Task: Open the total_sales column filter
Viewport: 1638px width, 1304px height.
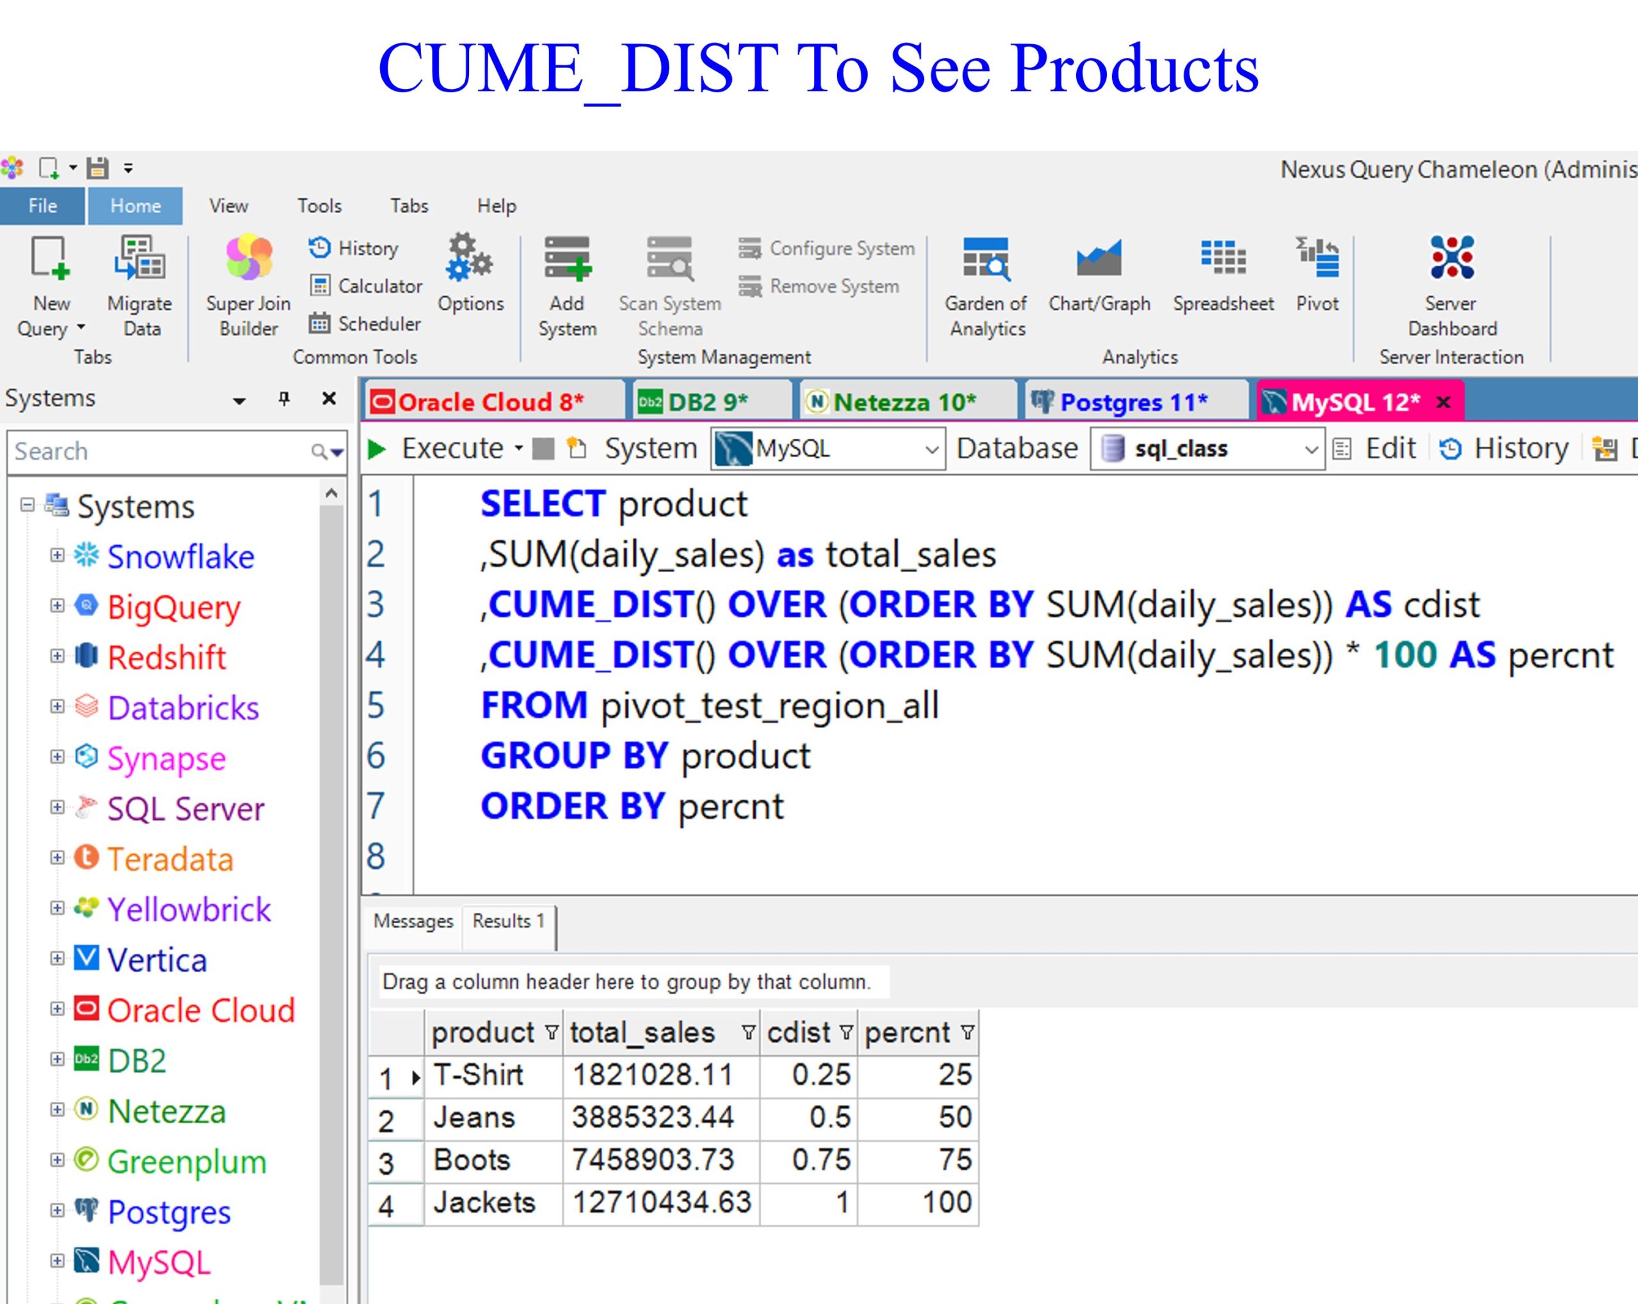Action: (x=749, y=1032)
